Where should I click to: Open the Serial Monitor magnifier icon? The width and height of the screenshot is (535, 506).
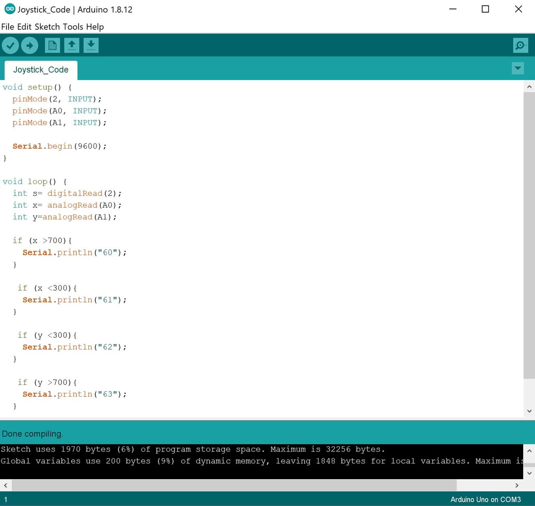520,45
